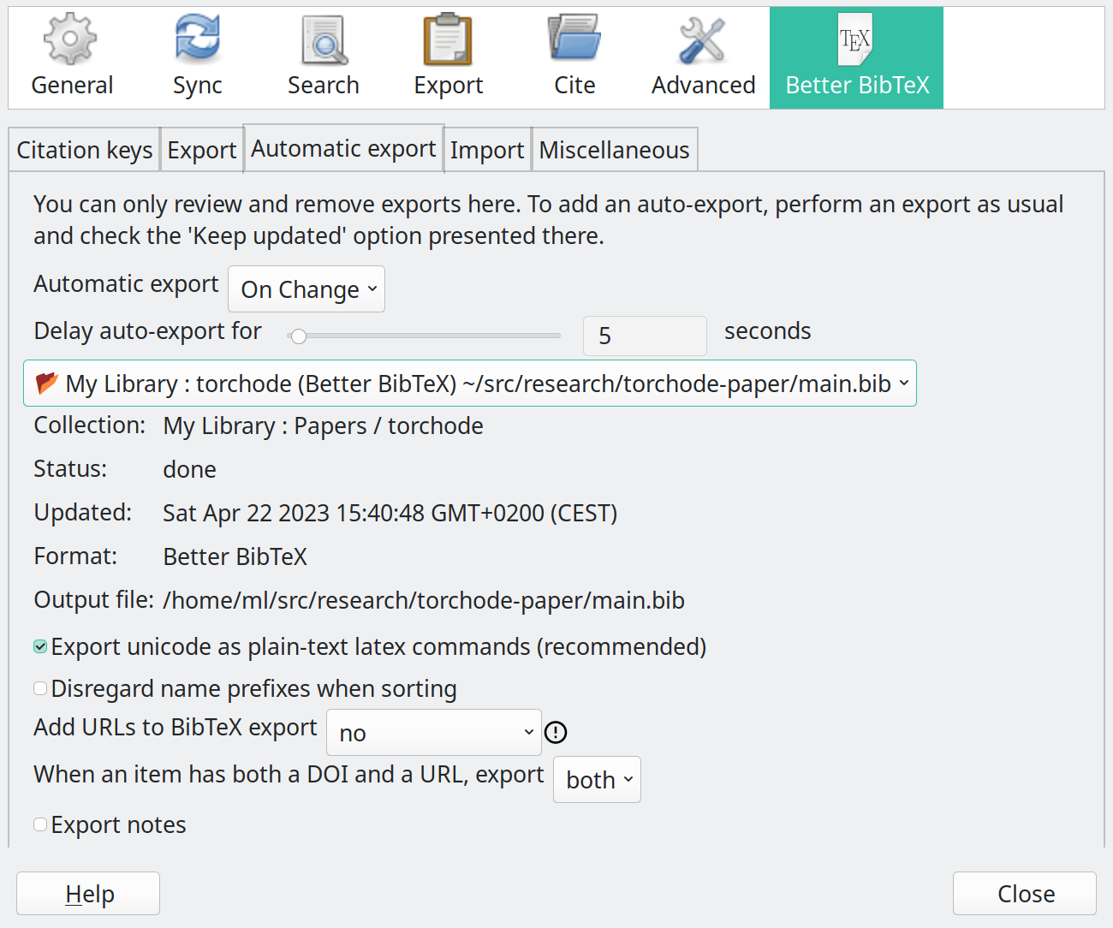Open the Miscellaneous tab

pyautogui.click(x=614, y=150)
